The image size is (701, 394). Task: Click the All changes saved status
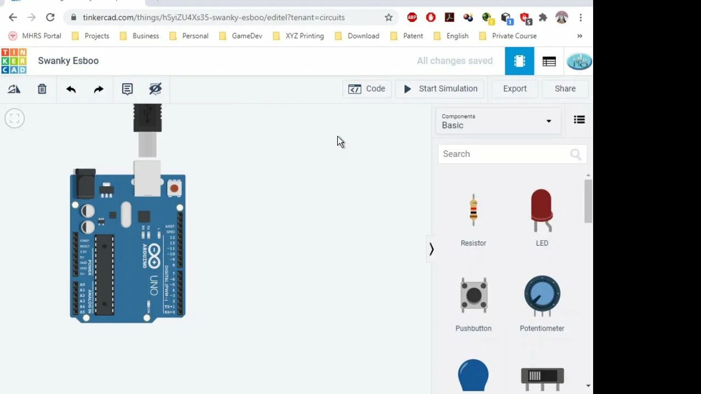(x=455, y=61)
